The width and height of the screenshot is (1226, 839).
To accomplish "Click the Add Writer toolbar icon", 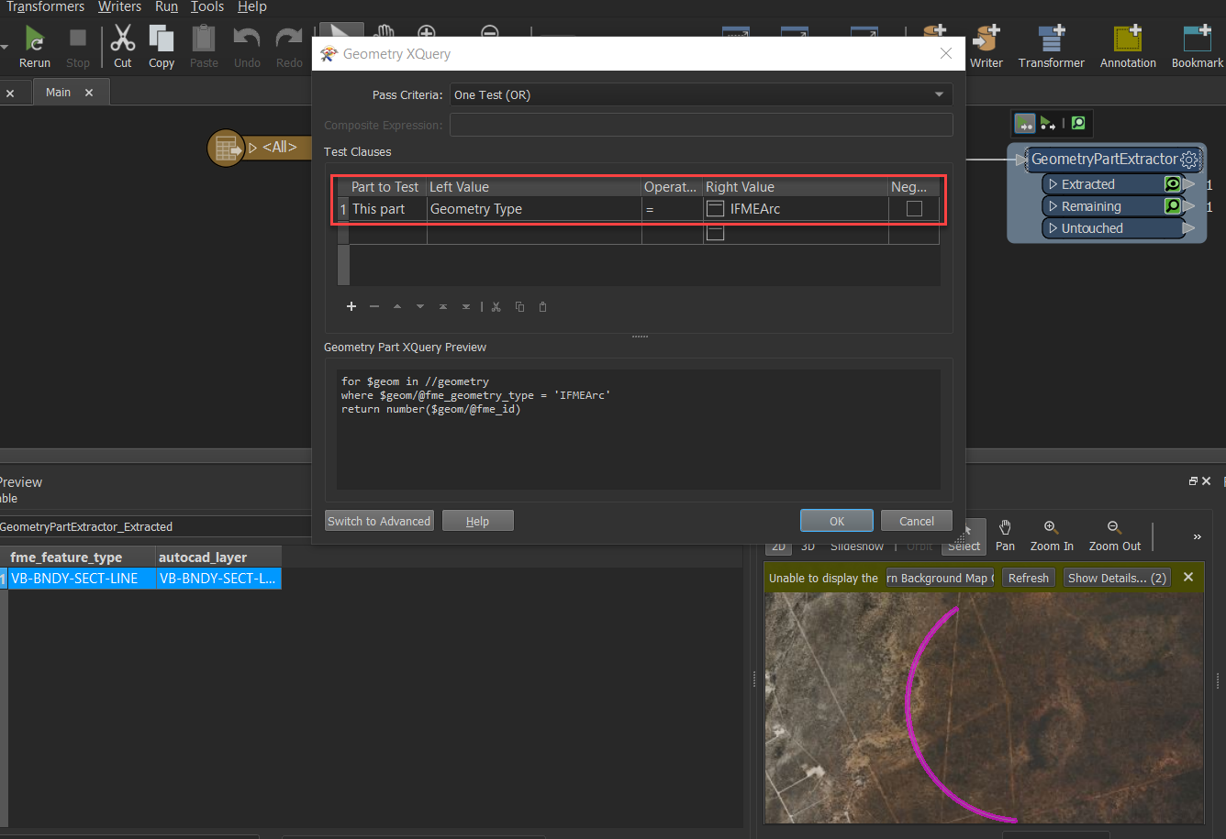I will click(986, 39).
